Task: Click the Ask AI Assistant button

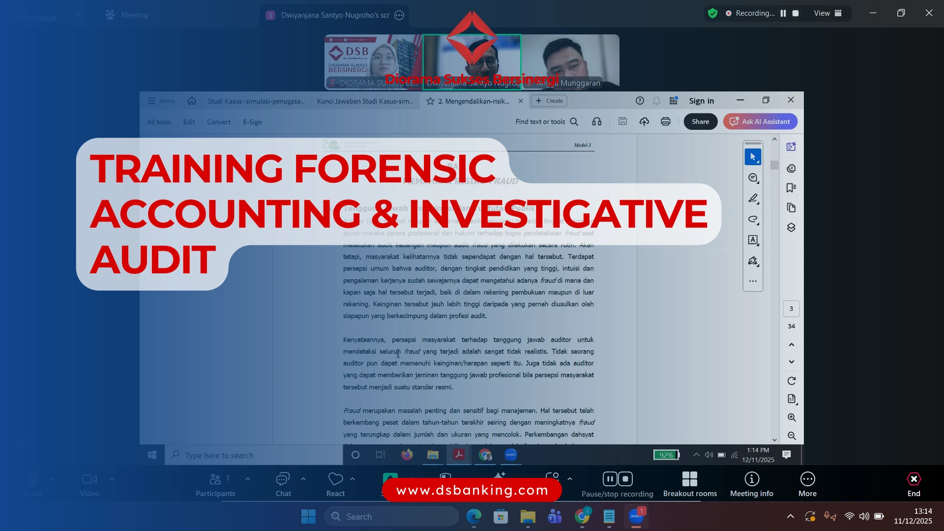Action: (760, 121)
